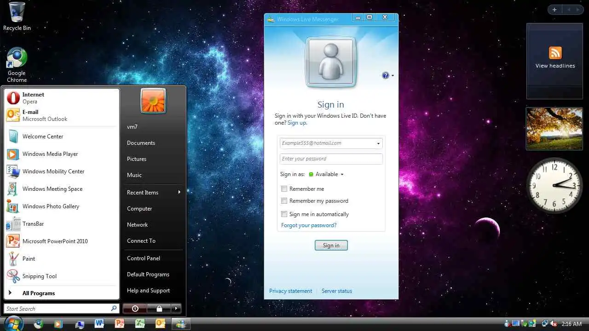589x331 pixels.
Task: Click the Example555@hotmail.com email field
Action: point(331,143)
